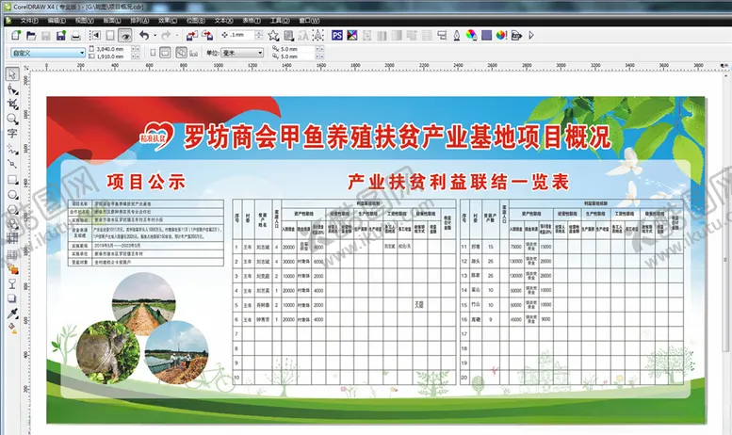732x435 pixels.
Task: Click the Redo arrow
Action: pyautogui.click(x=166, y=36)
